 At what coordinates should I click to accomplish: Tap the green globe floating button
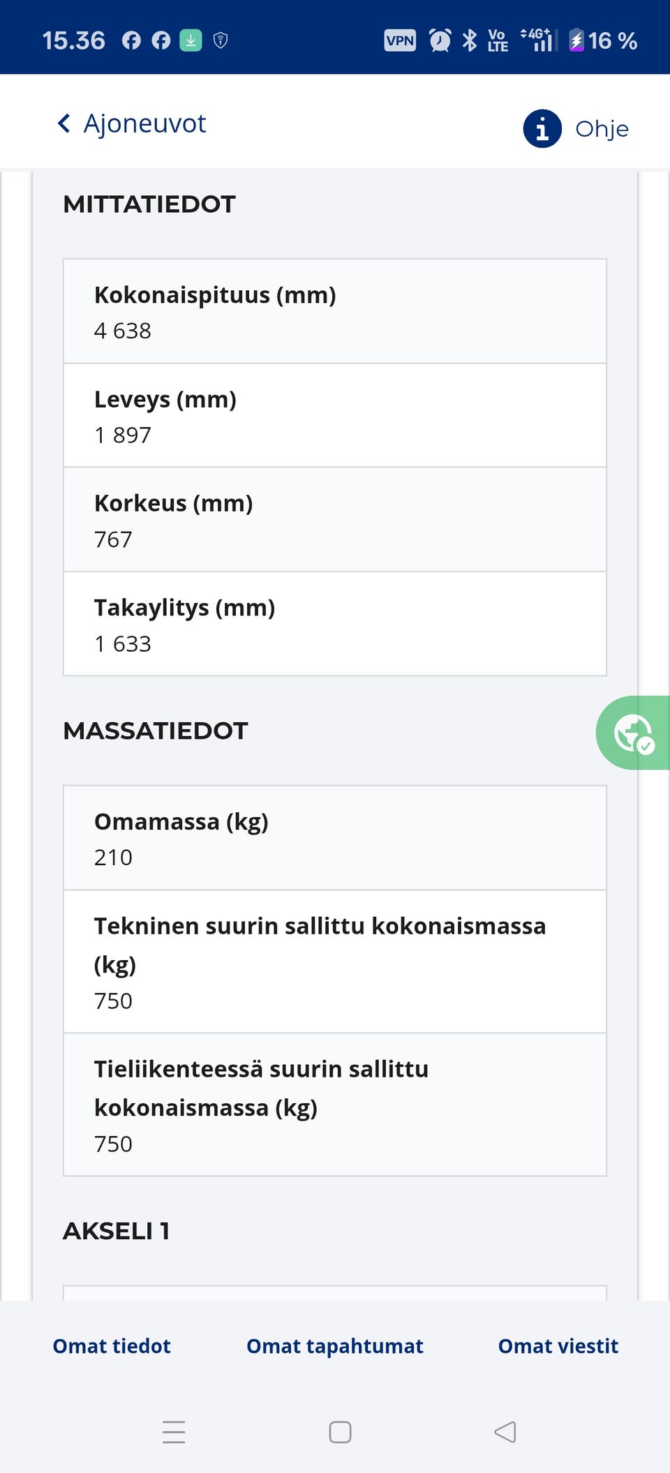(x=633, y=733)
